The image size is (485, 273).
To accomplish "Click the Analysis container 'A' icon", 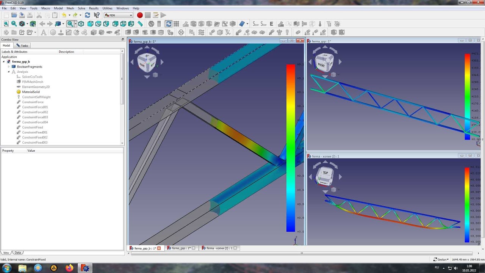I will (x=44, y=32).
